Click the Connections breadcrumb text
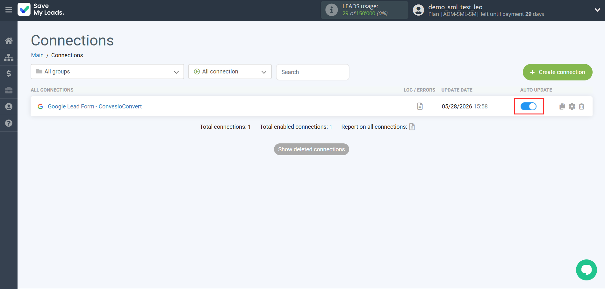Screen dimensions: 605x289 (67, 55)
